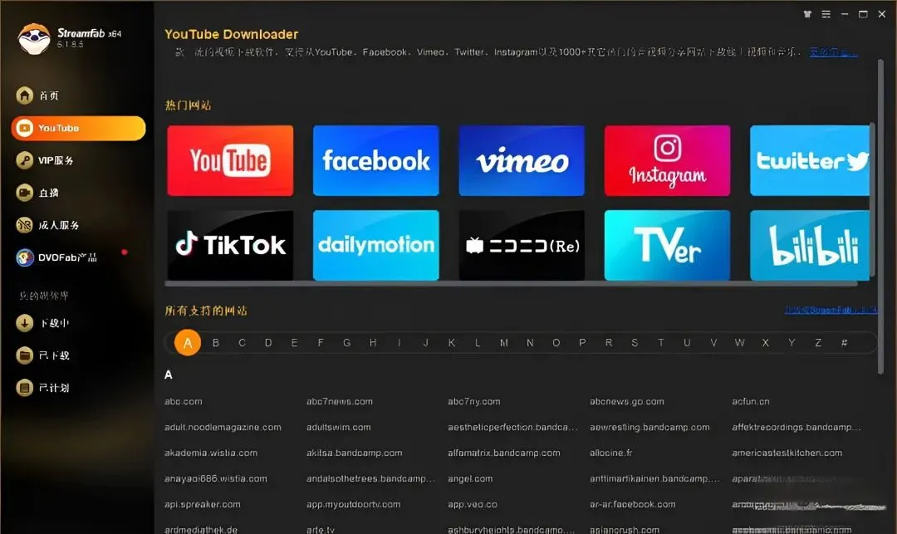Select letter A in site index
The image size is (897, 534).
tap(188, 343)
